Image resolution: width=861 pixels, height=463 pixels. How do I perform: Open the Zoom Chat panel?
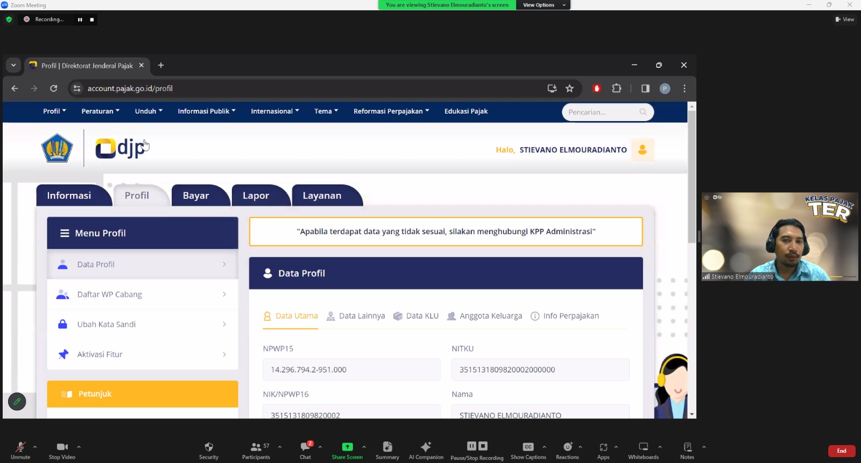(x=305, y=450)
